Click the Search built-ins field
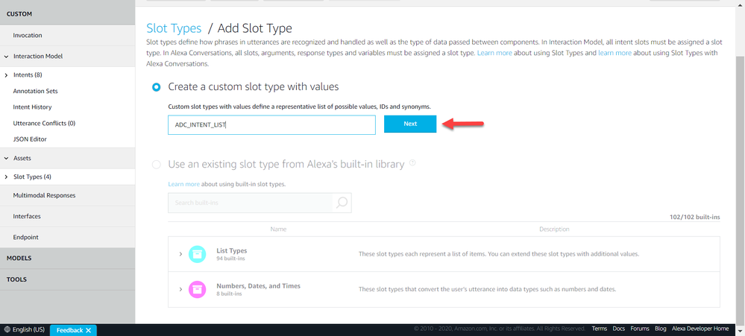The height and width of the screenshot is (336, 745). click(250, 203)
